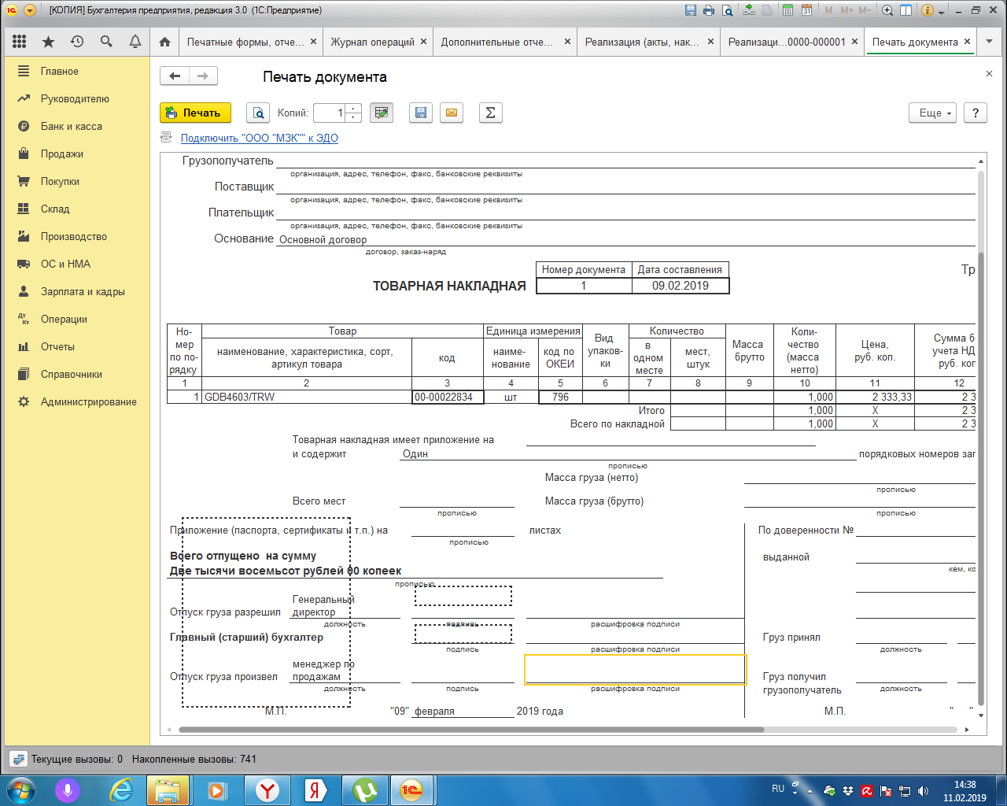Open the Yandex browser taskbar icon

tap(267, 789)
